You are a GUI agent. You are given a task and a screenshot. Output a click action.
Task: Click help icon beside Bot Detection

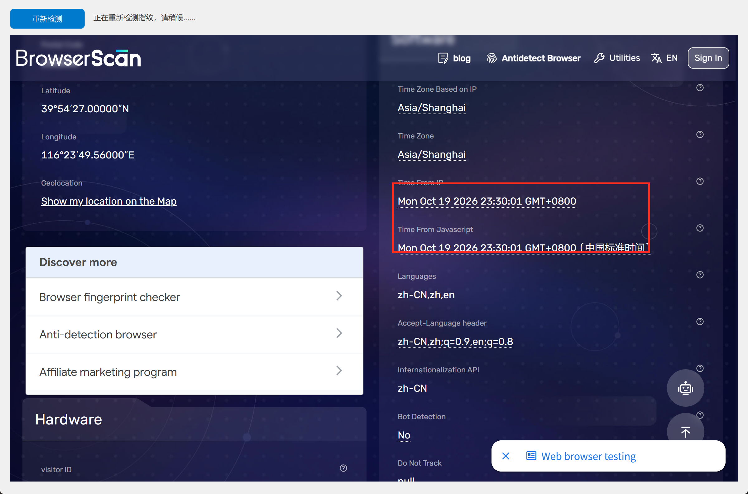[x=700, y=415]
